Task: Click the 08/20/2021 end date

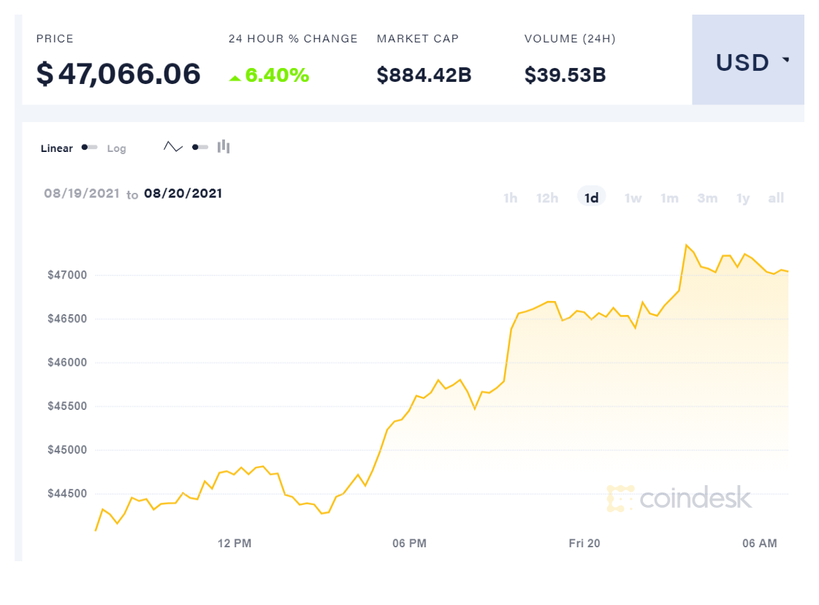Action: click(183, 194)
